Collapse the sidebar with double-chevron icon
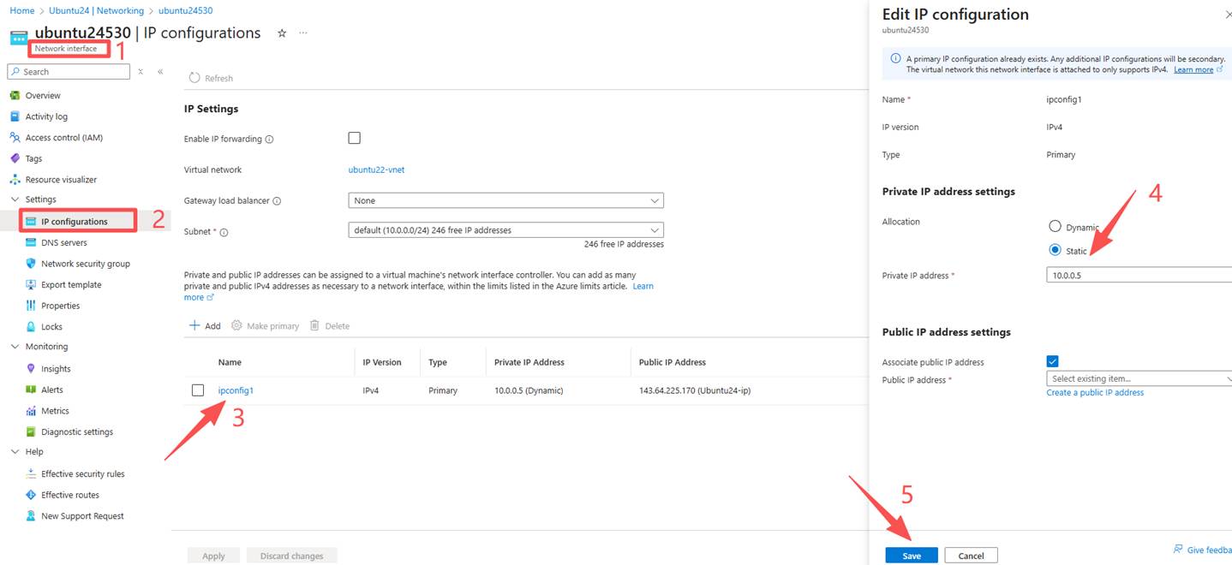The width and height of the screenshot is (1232, 565). coord(160,72)
